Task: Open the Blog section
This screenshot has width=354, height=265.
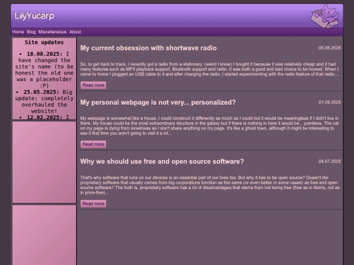Action: pyautogui.click(x=31, y=32)
